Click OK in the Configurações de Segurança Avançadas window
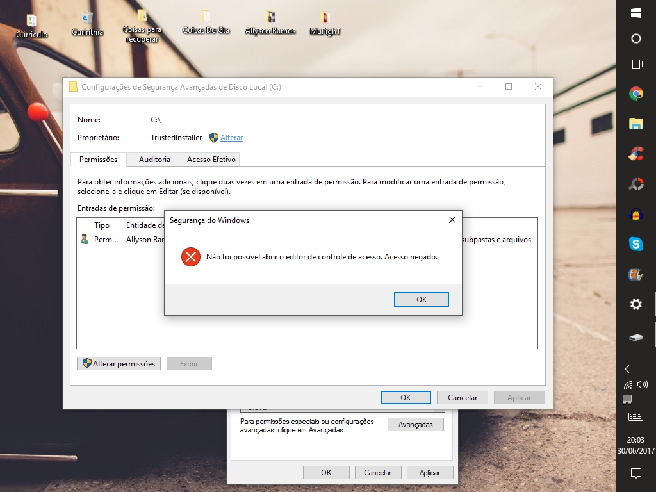Screen dimensions: 656x492 pos(406,397)
